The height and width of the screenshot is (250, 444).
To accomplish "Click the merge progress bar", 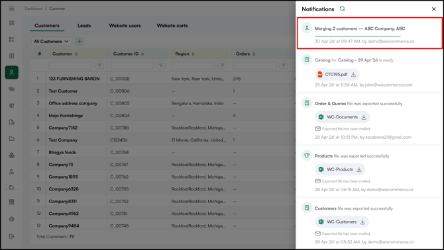I will [x=358, y=36].
